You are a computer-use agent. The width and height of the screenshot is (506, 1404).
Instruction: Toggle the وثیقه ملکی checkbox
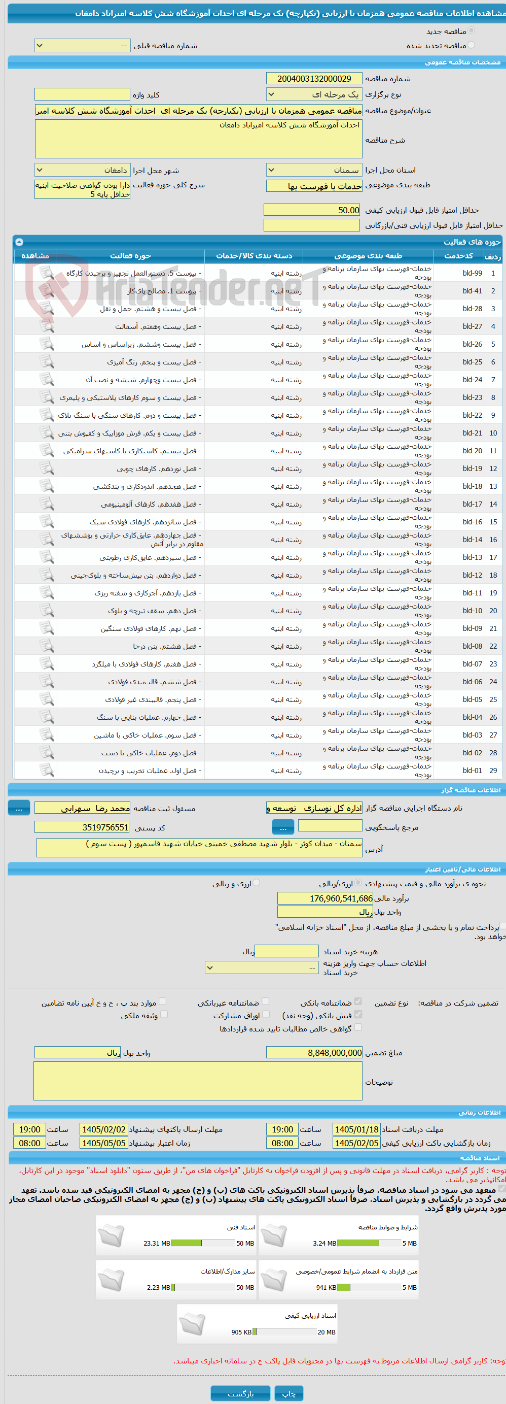coord(164,1014)
